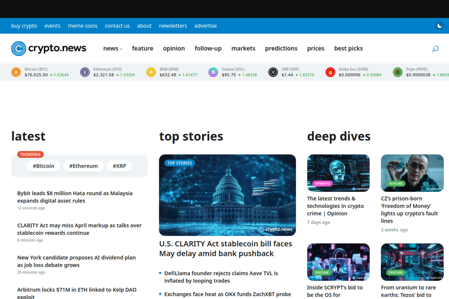Click the Solana coin icon
Screen dimensions: 449x299
pos(213,72)
